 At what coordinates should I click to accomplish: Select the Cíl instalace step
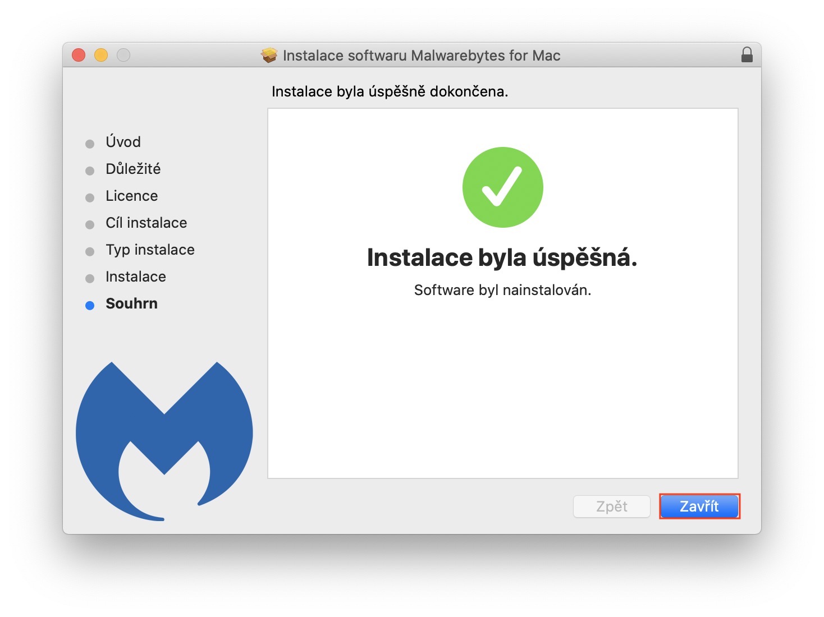pyautogui.click(x=147, y=223)
